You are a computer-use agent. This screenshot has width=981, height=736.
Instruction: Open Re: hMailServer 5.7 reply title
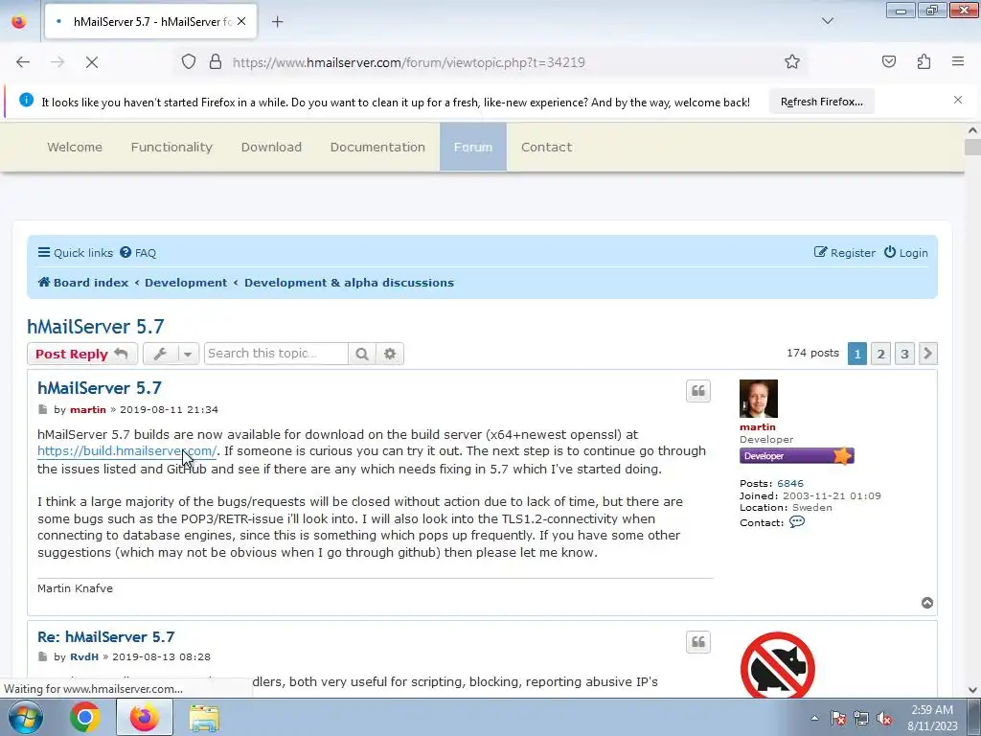click(x=105, y=637)
